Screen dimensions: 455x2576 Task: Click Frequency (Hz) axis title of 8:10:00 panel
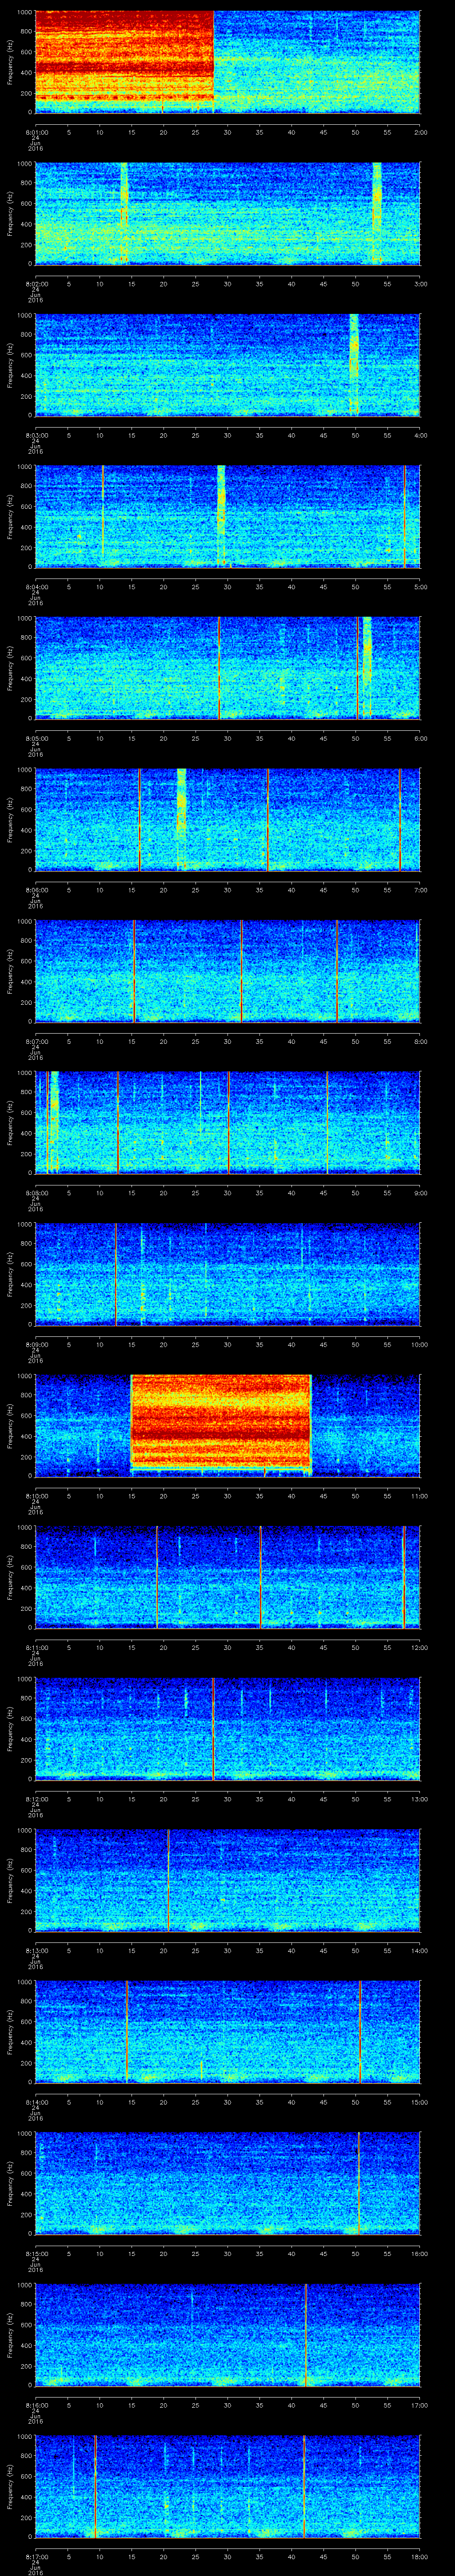(x=10, y=1426)
